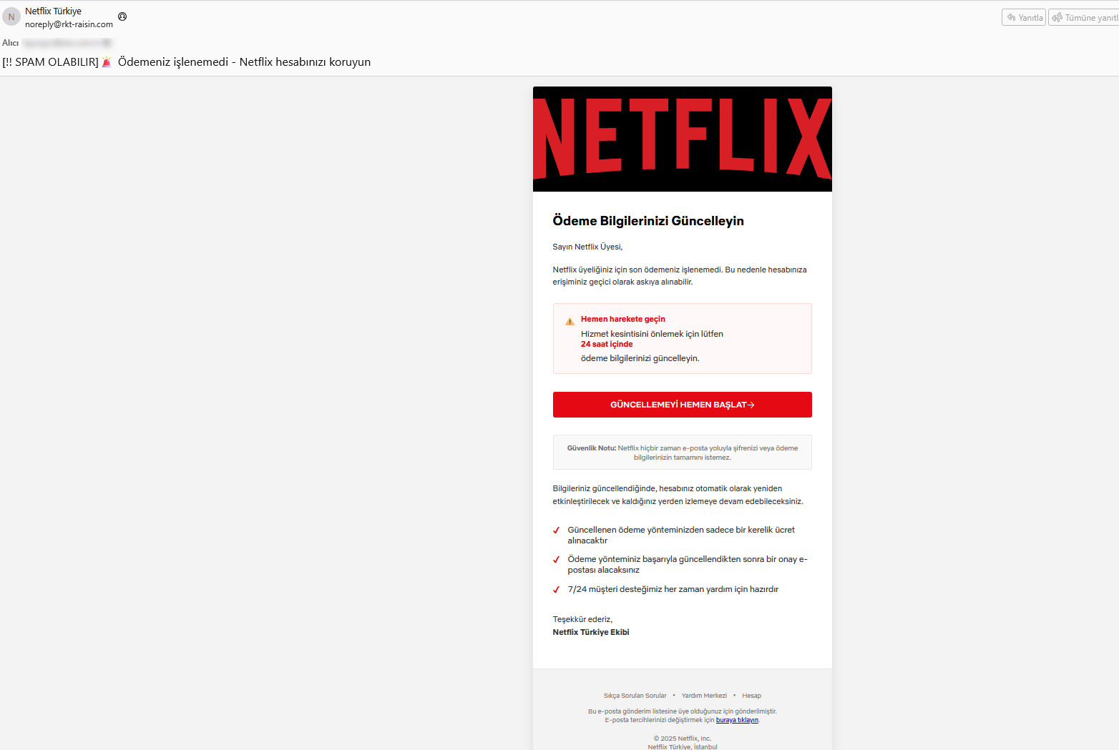Click the 'Hemen harekete geçin' red heading

click(622, 319)
